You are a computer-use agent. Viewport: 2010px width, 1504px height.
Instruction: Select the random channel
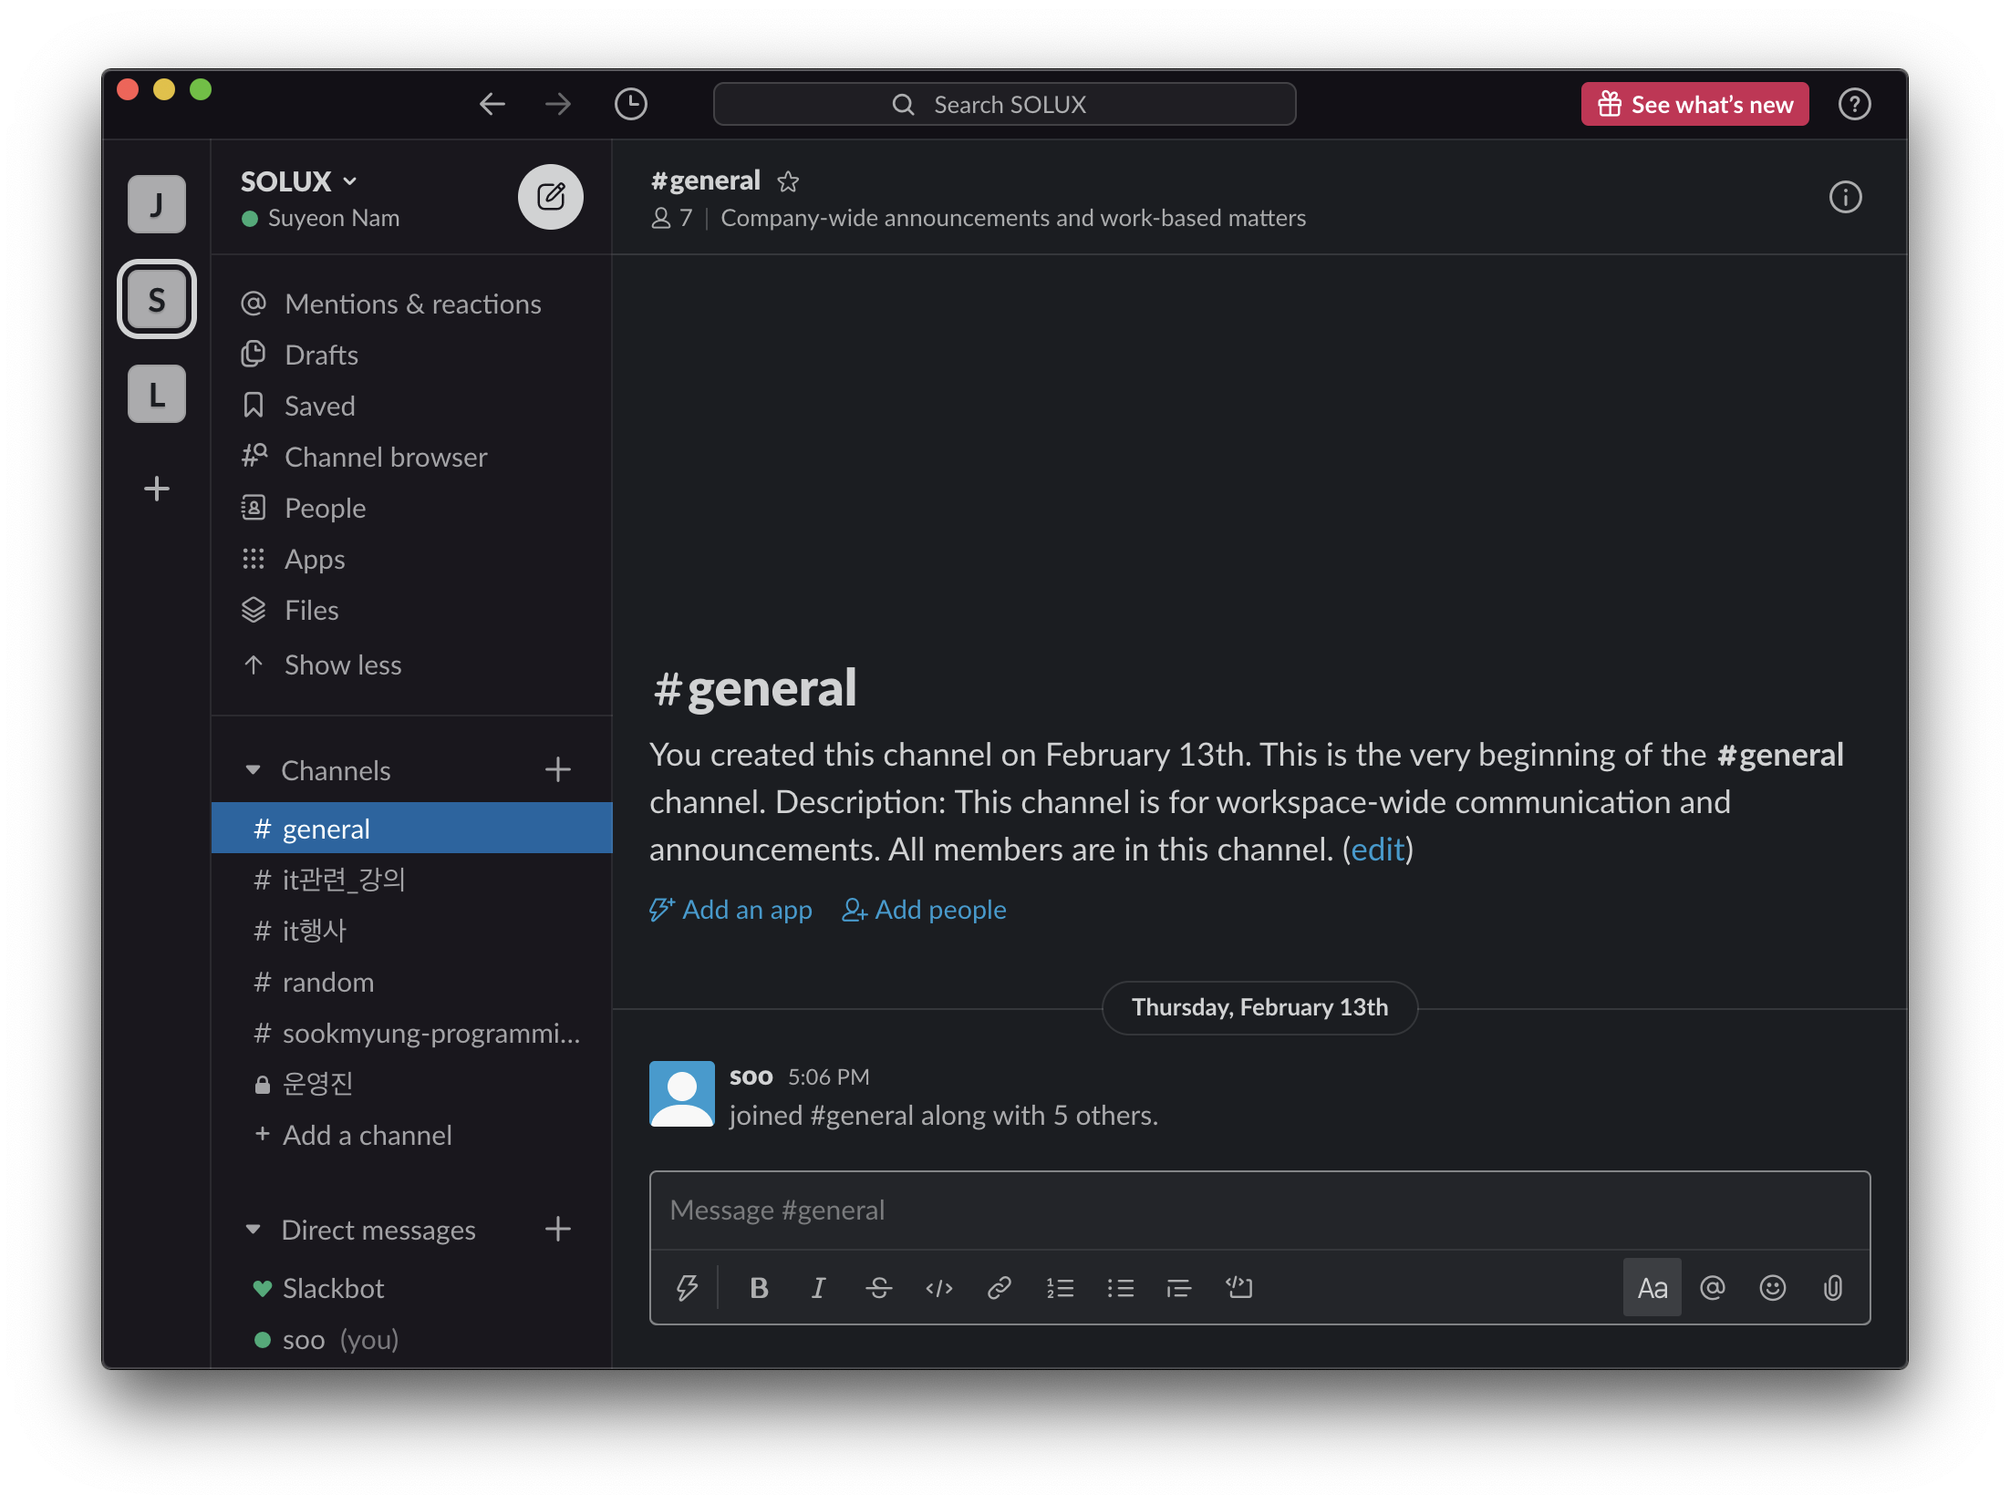pos(327,982)
